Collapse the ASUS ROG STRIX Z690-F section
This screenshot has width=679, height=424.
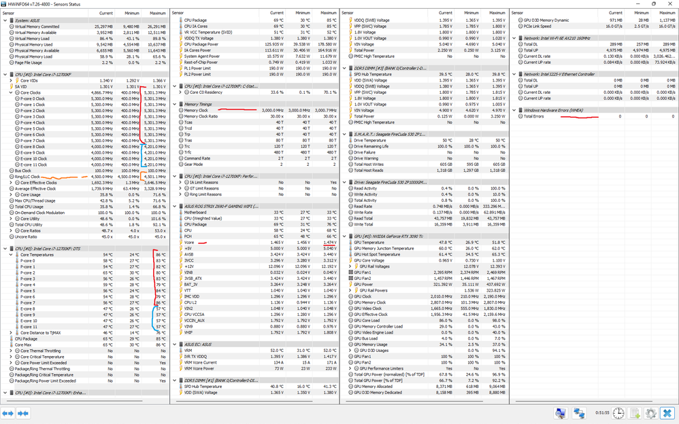click(x=175, y=207)
